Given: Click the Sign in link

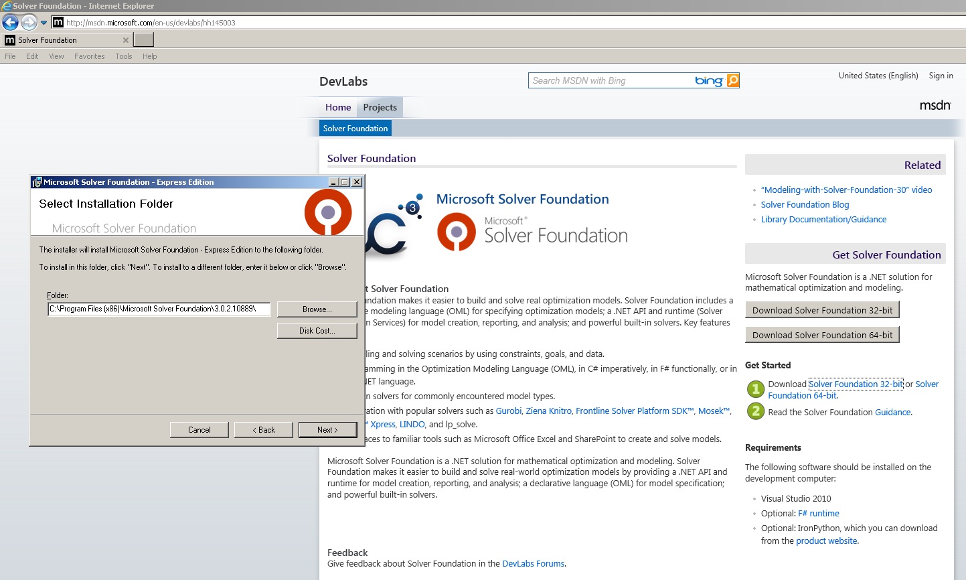Looking at the screenshot, I should click(941, 76).
